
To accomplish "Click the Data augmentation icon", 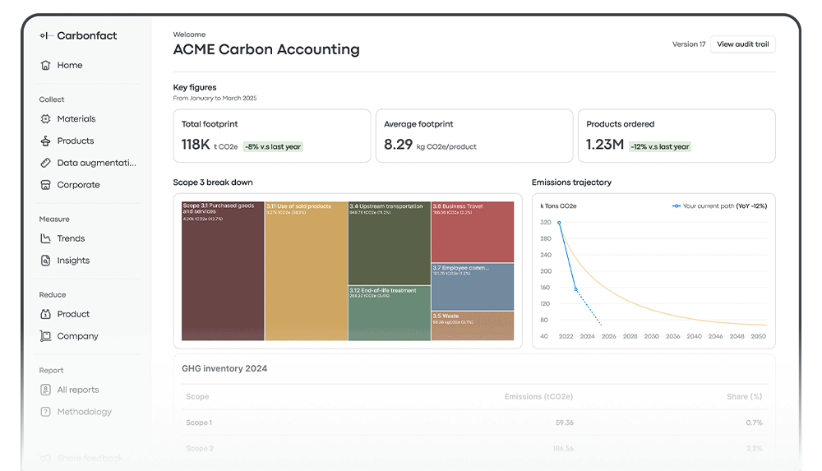I will coord(45,163).
